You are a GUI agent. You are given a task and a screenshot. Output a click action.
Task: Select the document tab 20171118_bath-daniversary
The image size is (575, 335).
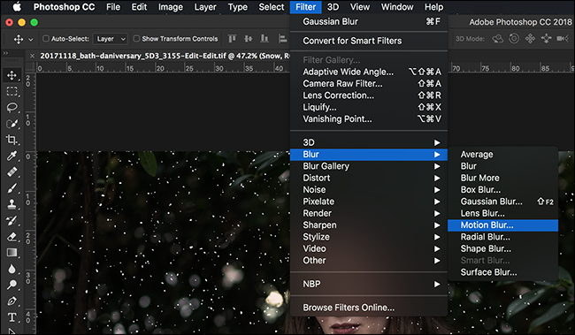click(x=165, y=56)
